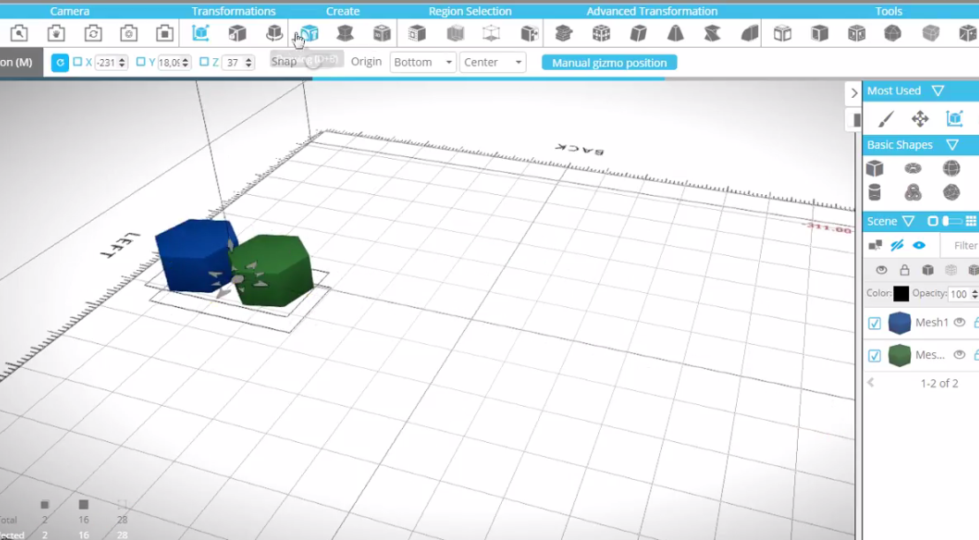Click the X value stepper arrows
Screen dimensions: 979x540
[x=122, y=63]
